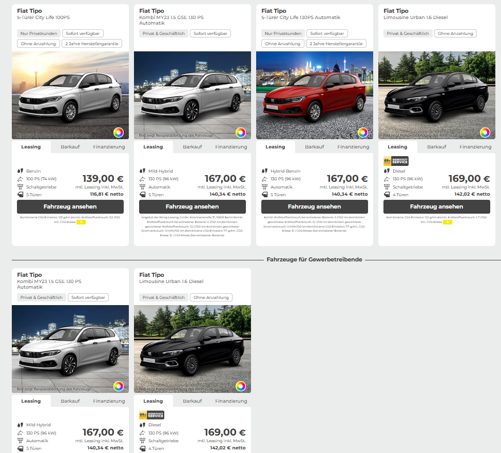Click the fuel icon next to Hybrid-Benzin
This screenshot has height=453, width=501.
click(264, 171)
